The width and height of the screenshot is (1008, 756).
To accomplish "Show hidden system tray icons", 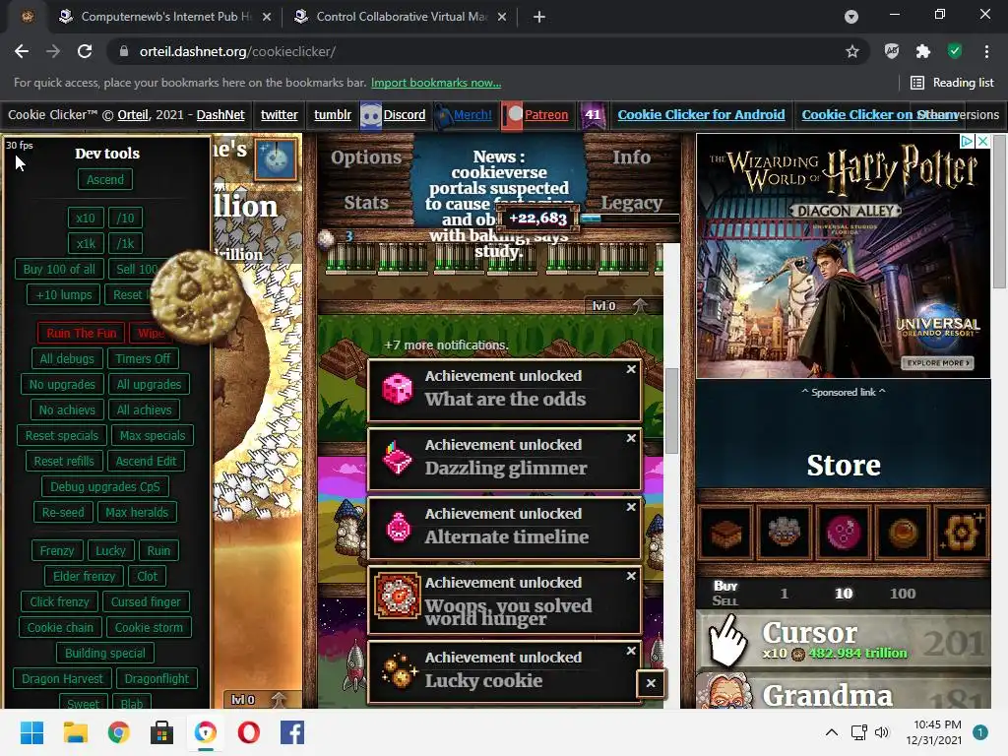I will [x=831, y=732].
